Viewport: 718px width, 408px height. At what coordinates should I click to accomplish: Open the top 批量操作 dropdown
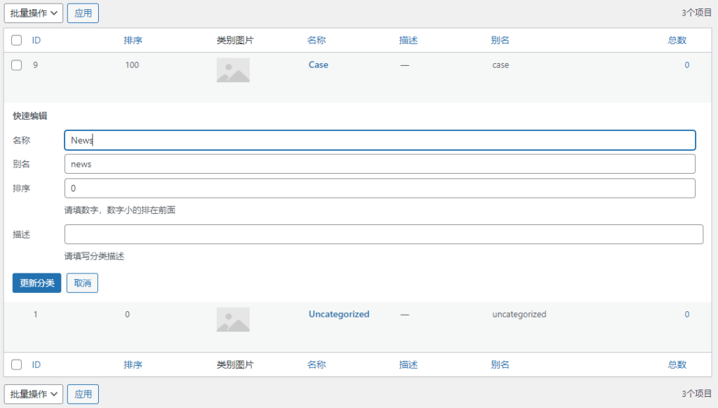pyautogui.click(x=34, y=13)
